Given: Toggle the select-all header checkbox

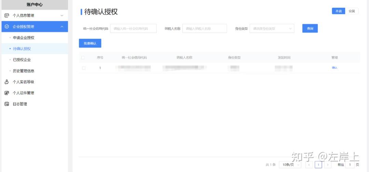Looking at the screenshot, I should [x=83, y=58].
